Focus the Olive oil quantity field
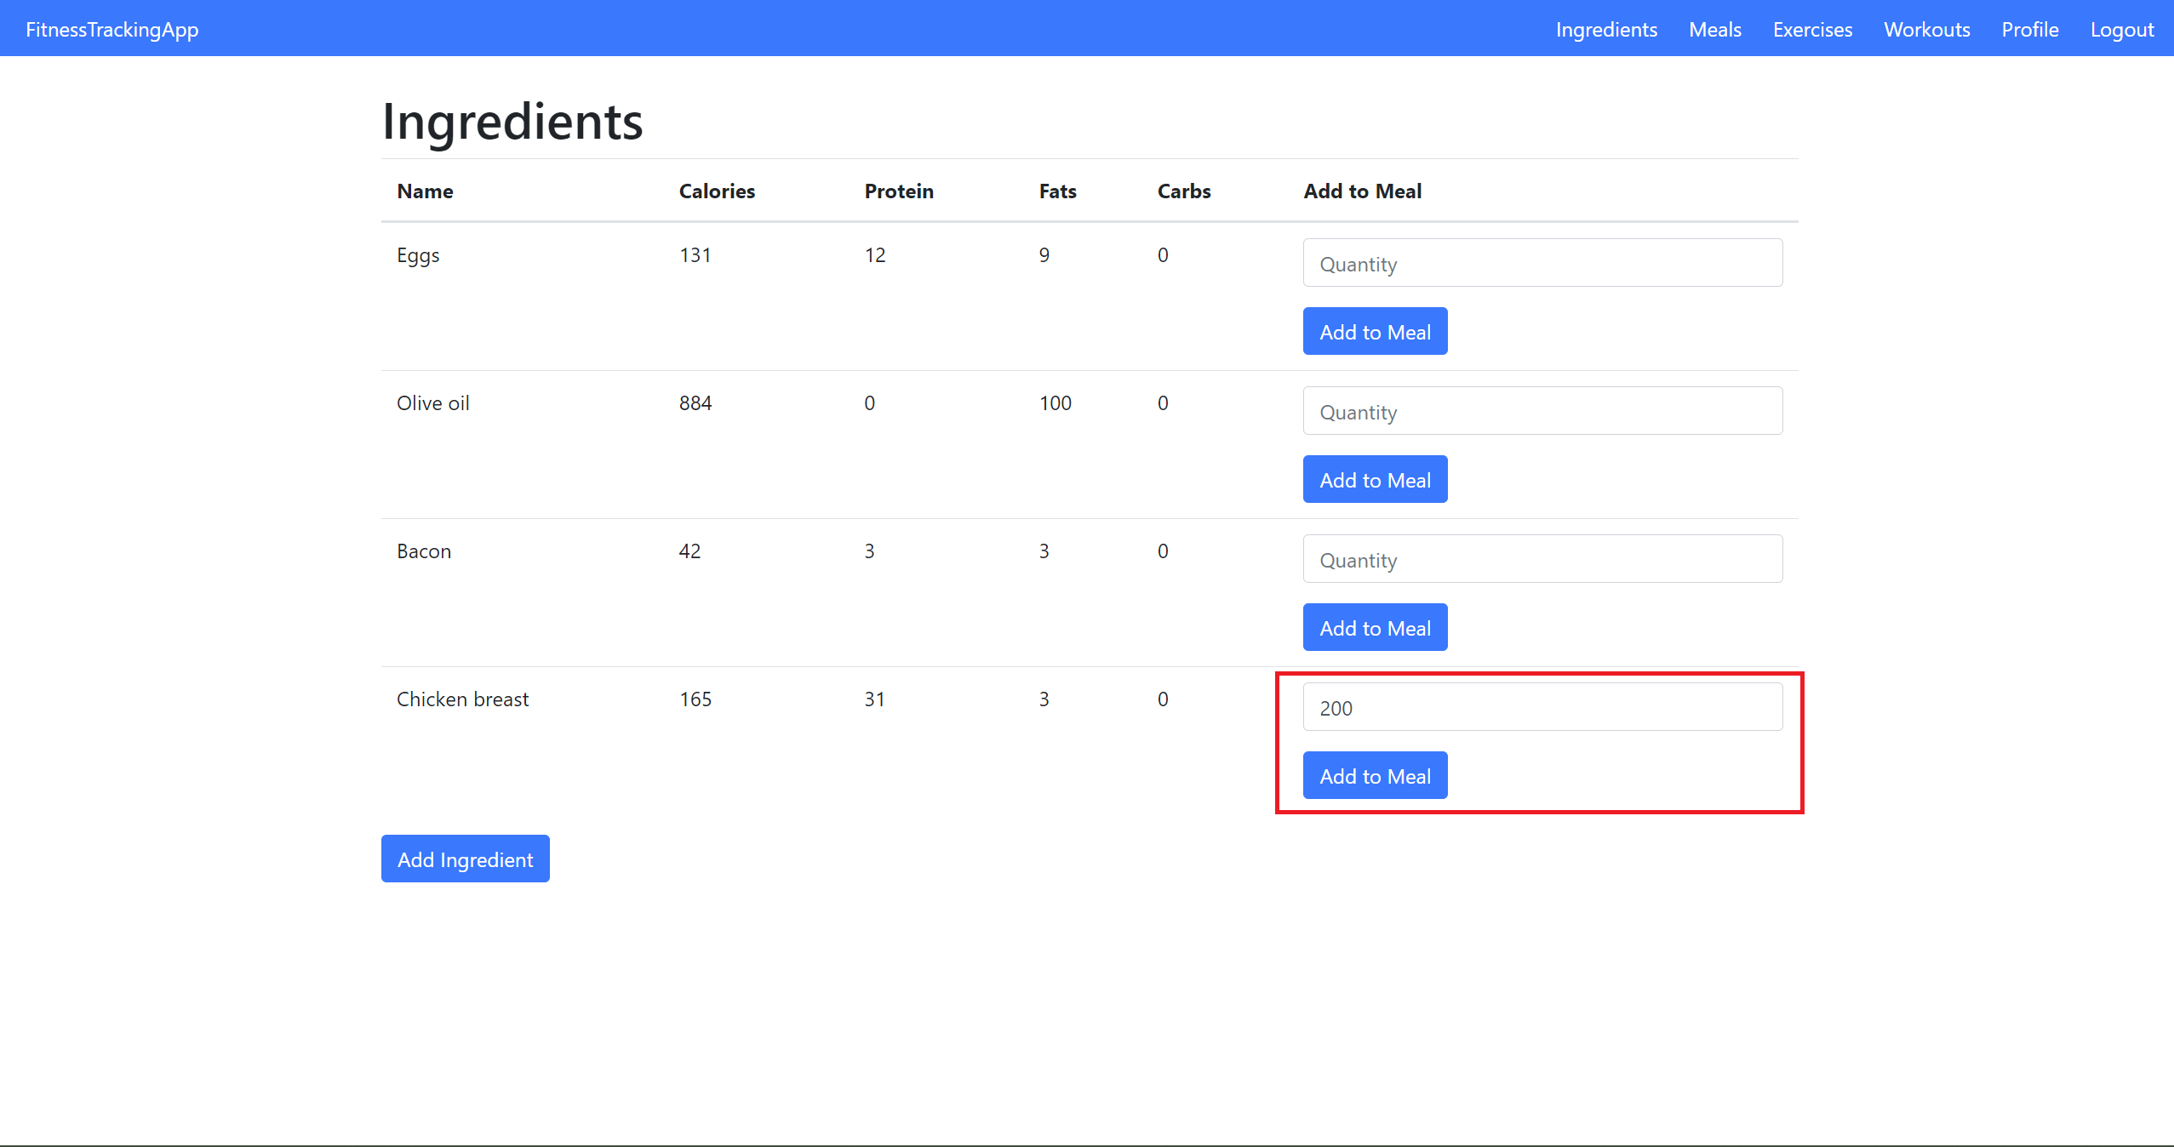 (1542, 411)
